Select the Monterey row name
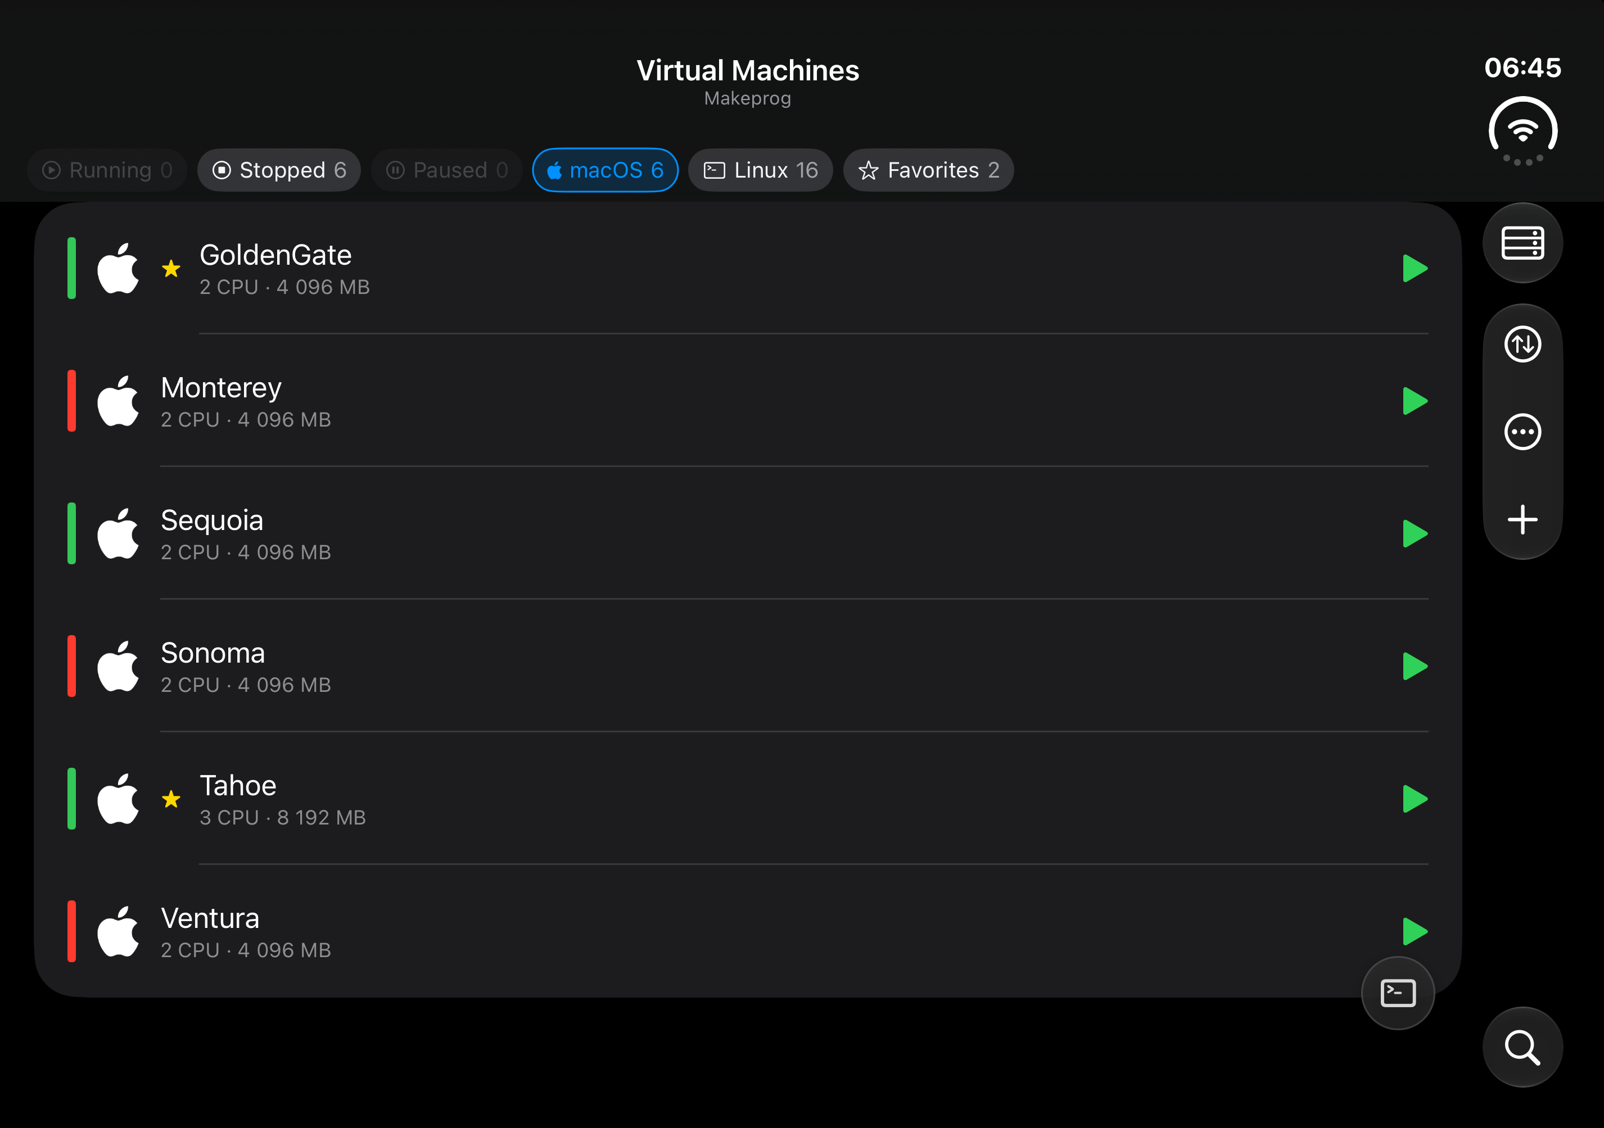1604x1128 pixels. pos(221,388)
